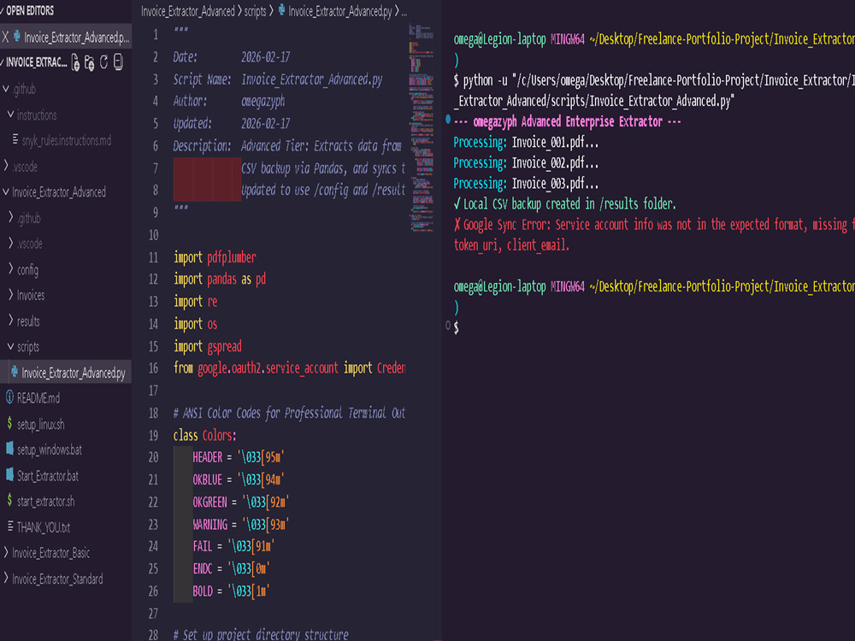This screenshot has height=641, width=855.
Task: Collapse the scripts folder
Action: [10, 346]
